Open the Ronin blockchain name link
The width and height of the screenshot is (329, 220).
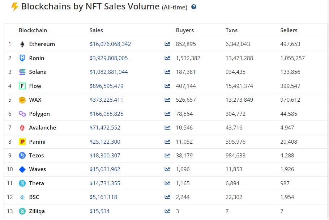pyautogui.click(x=37, y=58)
